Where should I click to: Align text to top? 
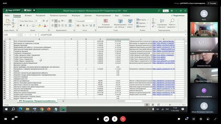tap(52, 21)
